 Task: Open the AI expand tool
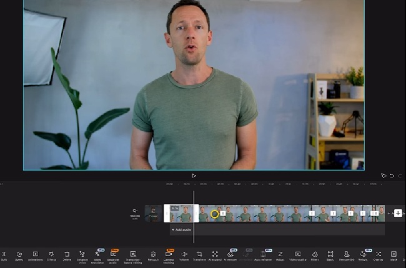point(215,256)
